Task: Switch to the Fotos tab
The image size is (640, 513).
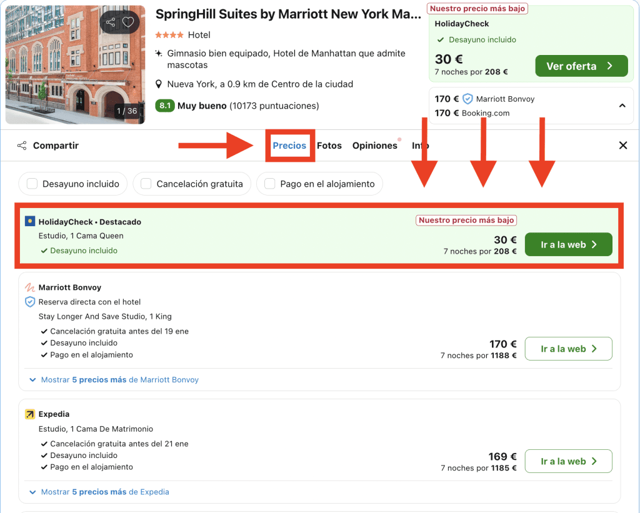Action: [329, 146]
